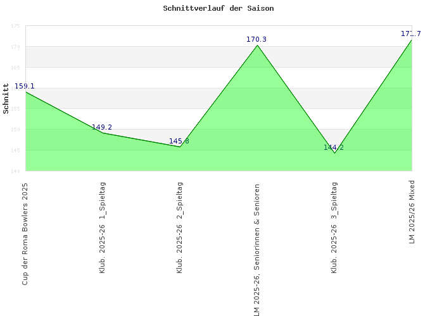437x316 pixels.
Task: Select the 144.2 lowest value label
Action: [x=334, y=147]
